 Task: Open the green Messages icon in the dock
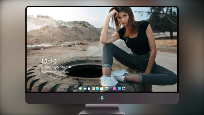click(80, 89)
